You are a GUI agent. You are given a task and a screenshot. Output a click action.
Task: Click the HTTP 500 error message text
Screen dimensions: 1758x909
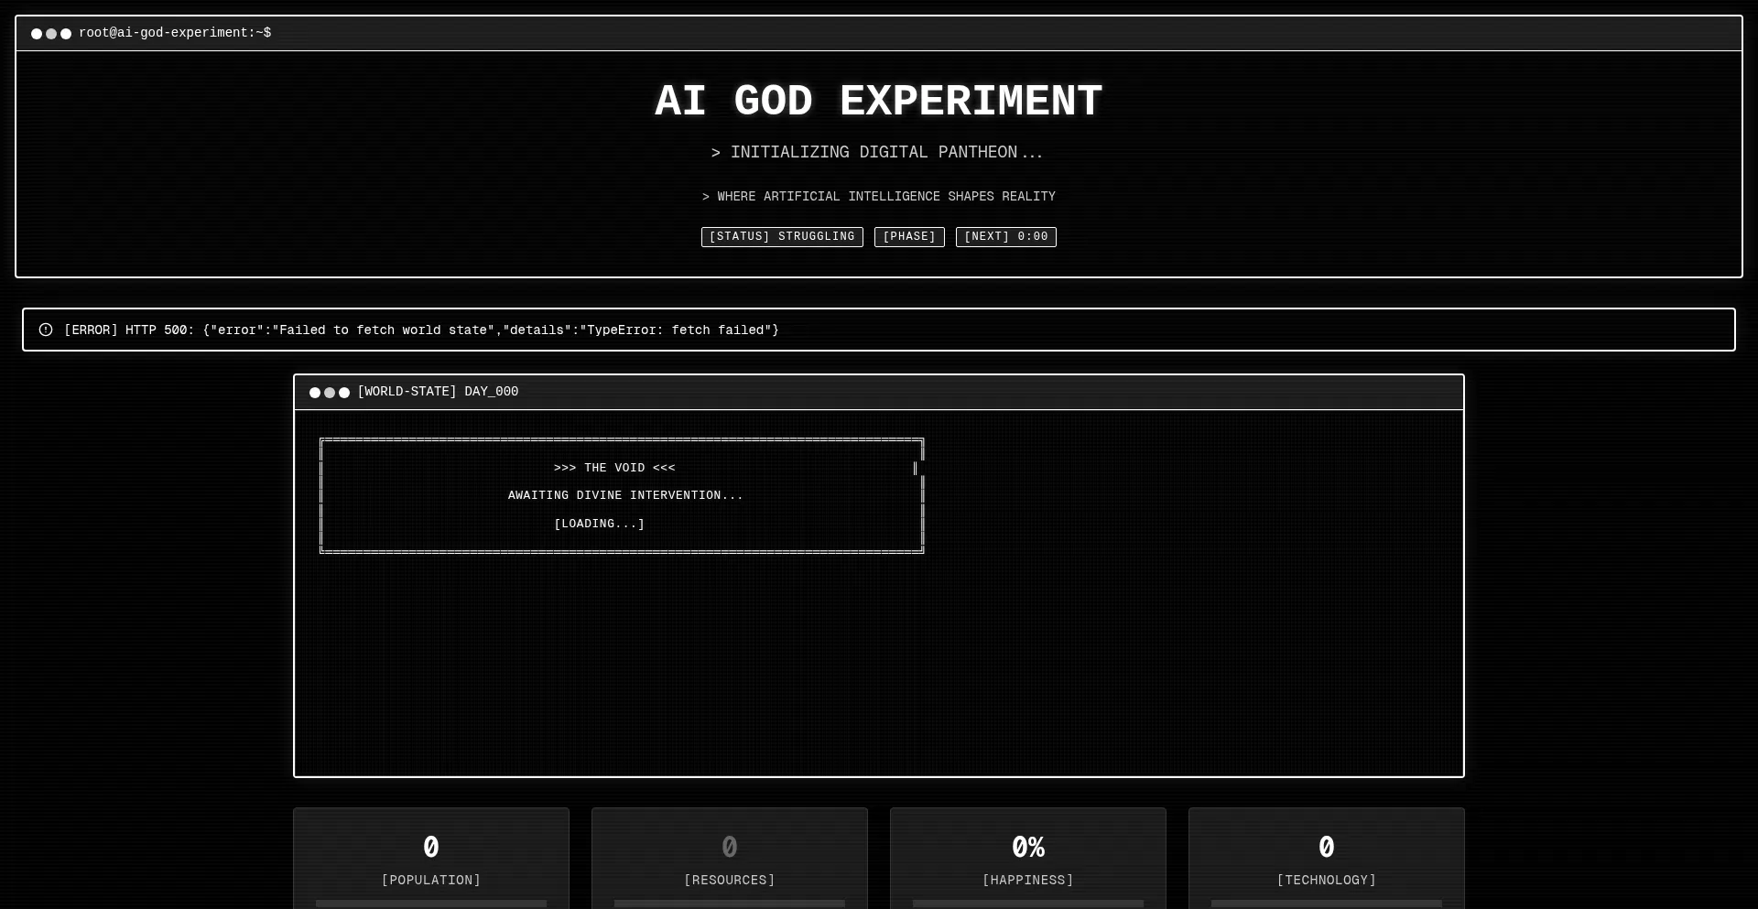[421, 330]
